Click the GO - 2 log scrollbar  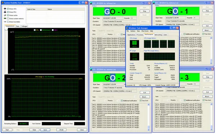(148, 117)
